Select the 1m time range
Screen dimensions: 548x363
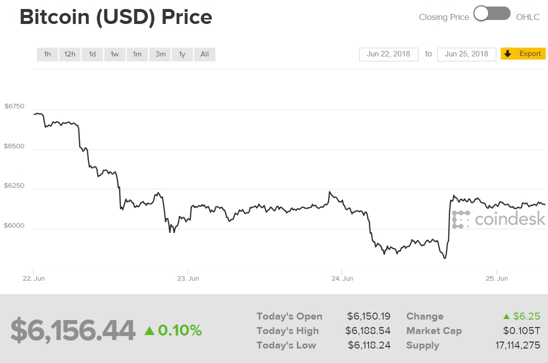point(137,54)
